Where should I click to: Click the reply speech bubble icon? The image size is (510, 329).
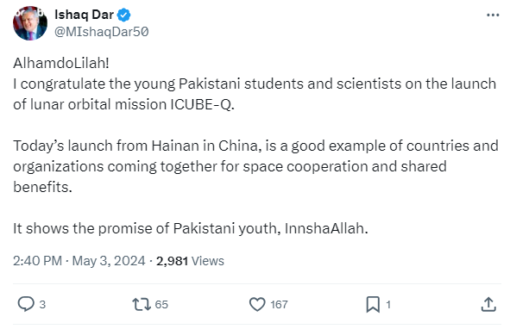point(26,304)
